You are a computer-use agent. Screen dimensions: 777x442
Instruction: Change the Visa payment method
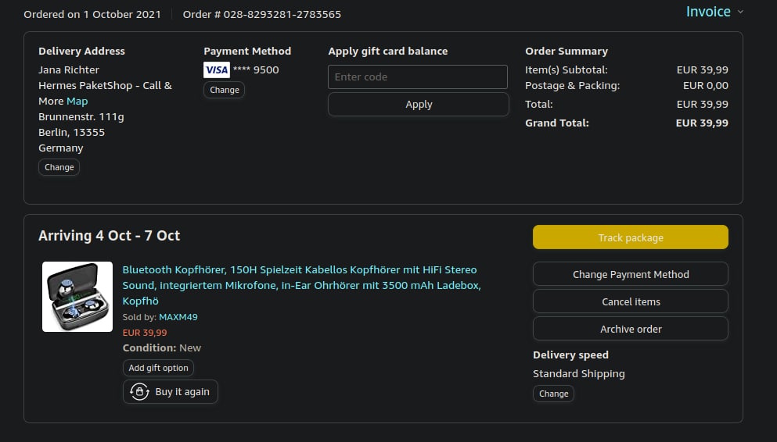(224, 90)
